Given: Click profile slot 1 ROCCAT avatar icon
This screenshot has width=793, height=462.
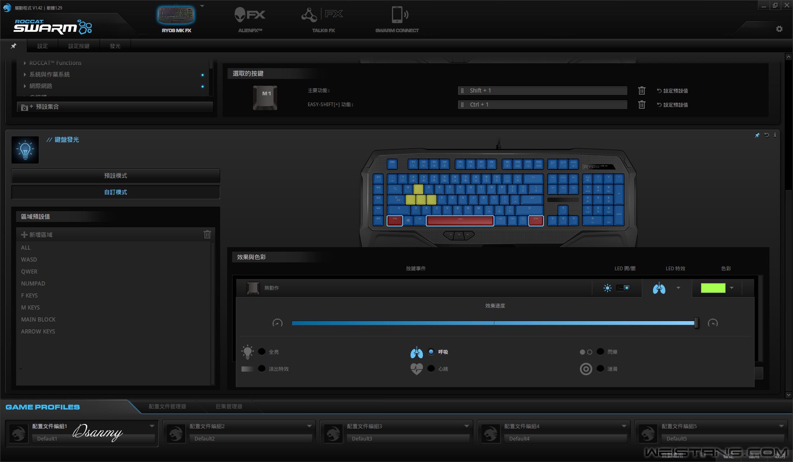Looking at the screenshot, I should [19, 433].
